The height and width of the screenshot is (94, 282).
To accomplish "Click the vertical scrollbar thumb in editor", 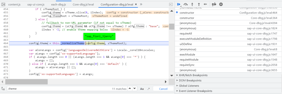I will (172, 27).
